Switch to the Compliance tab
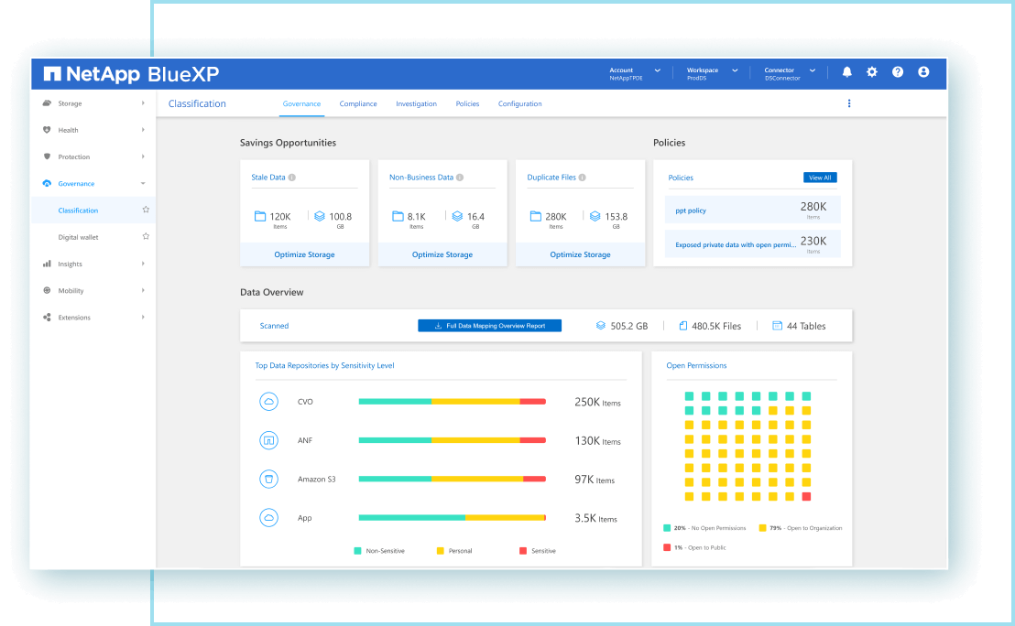 [x=358, y=104]
